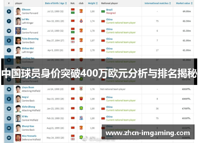This screenshot has height=143, width=198.
Task: Click Tyias Browning's club crest icon
Action: click(81, 40)
